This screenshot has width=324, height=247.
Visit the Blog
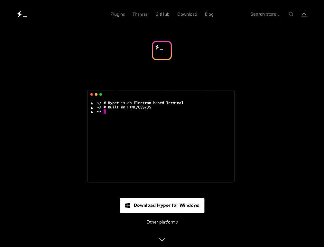(x=209, y=14)
